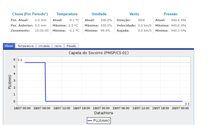209x125 pixels.
Task: Click the Zeramento time value 10:00:00
Action: (42, 31)
